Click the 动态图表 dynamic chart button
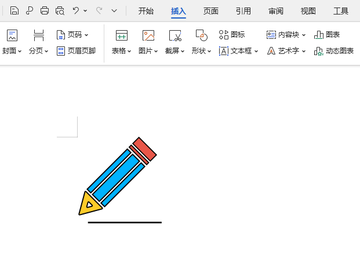 pyautogui.click(x=334, y=51)
